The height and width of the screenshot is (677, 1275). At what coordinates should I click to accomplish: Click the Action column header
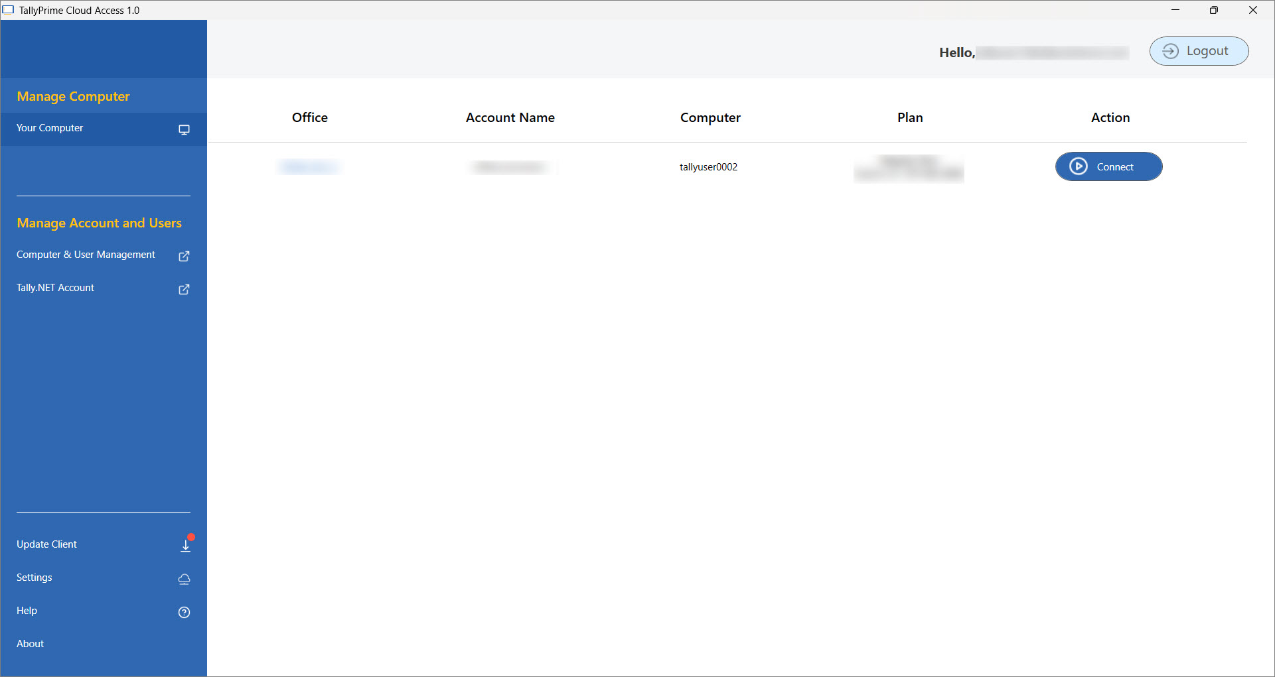[1110, 117]
